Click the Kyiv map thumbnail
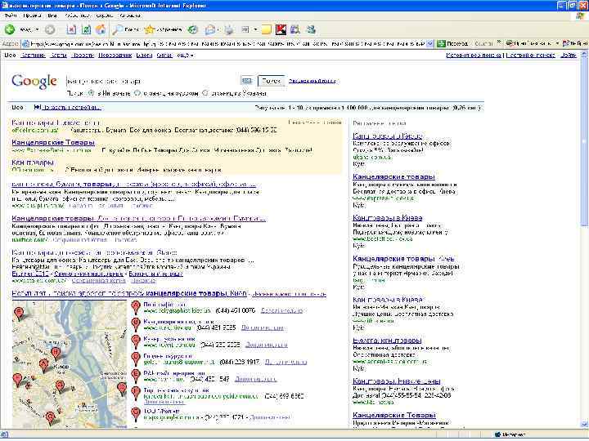The height and width of the screenshot is (441, 589). 70,363
